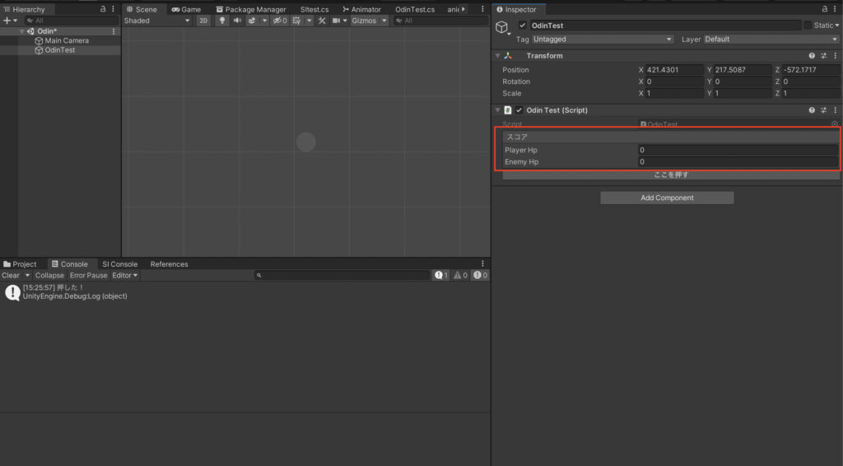Open the Editor dropdown in the Console
The width and height of the screenshot is (843, 466).
[125, 275]
